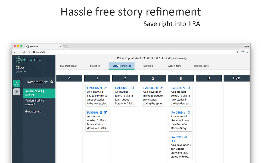
Task: Open the RAIDERS-1 issue link
Action: pos(122,88)
